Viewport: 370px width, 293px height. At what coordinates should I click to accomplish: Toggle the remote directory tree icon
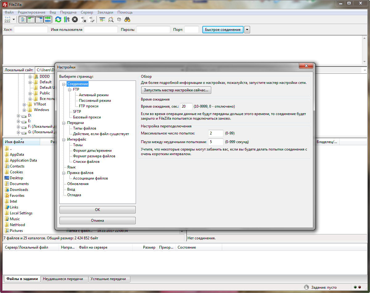pyautogui.click(x=39, y=19)
